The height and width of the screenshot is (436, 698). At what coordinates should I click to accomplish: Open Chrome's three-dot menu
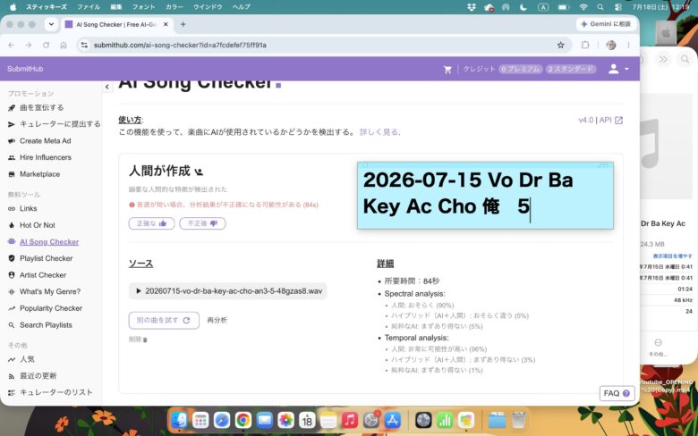(x=628, y=45)
